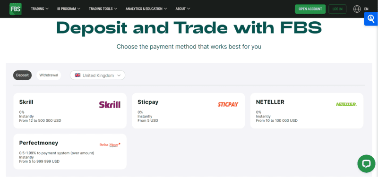This screenshot has height=177, width=378.
Task: Click the Perfect Money logo
Action: (110, 145)
